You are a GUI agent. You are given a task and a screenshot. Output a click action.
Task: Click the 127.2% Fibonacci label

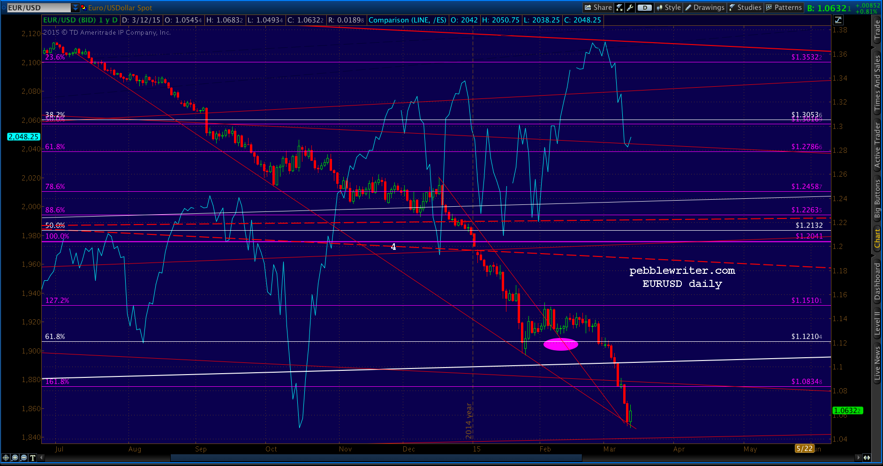tap(57, 301)
